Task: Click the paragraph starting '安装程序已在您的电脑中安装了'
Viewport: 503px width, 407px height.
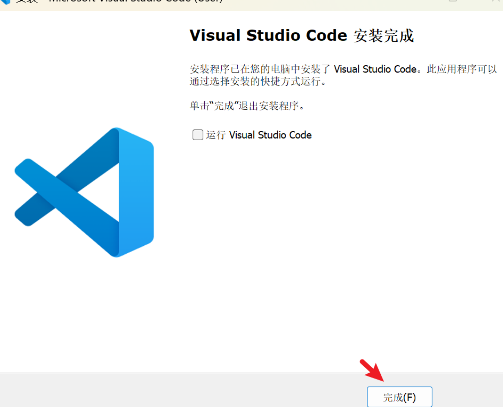Action: pyautogui.click(x=343, y=75)
